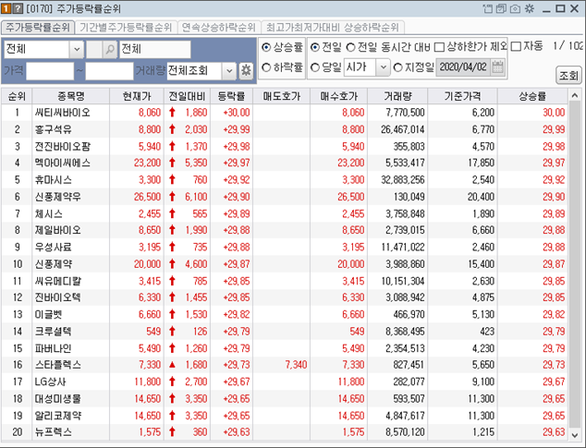Click the 순위 column header
This screenshot has height=448, width=586.
17,96
